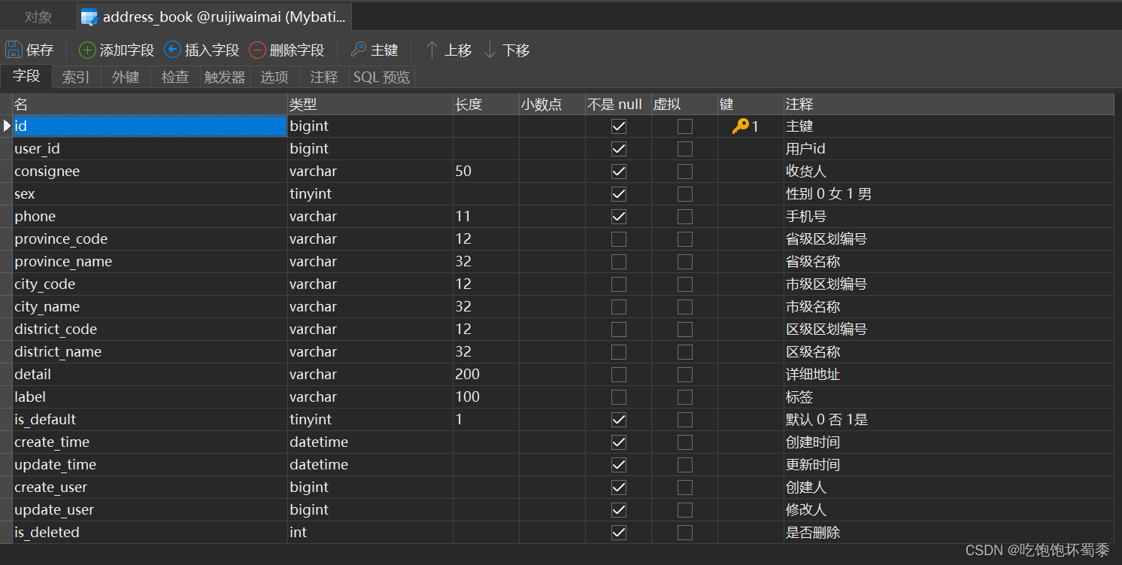Open the 触发器 tab

tap(225, 77)
